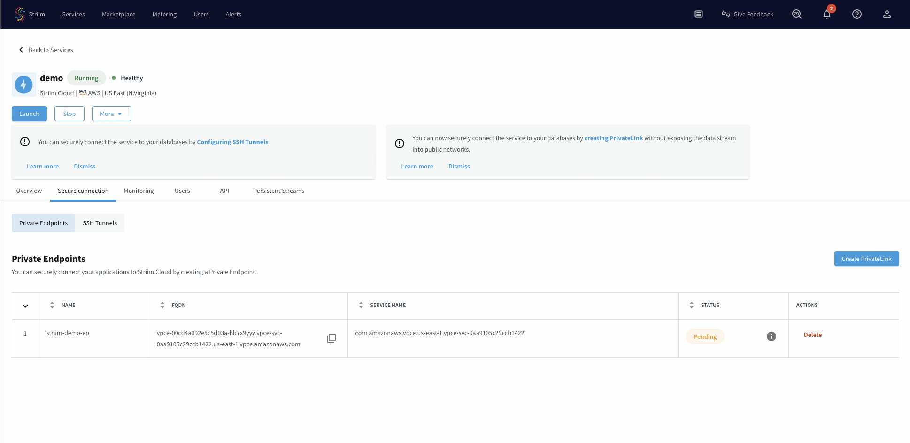This screenshot has height=443, width=910.
Task: Open notifications via the bell icon
Action: [x=826, y=14]
